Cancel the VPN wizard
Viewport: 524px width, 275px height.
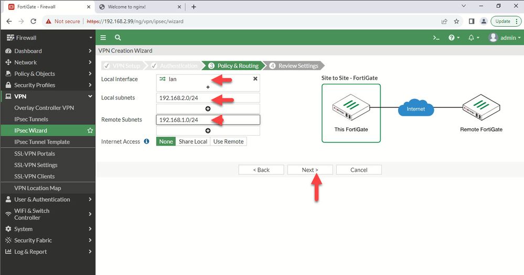[x=359, y=170]
